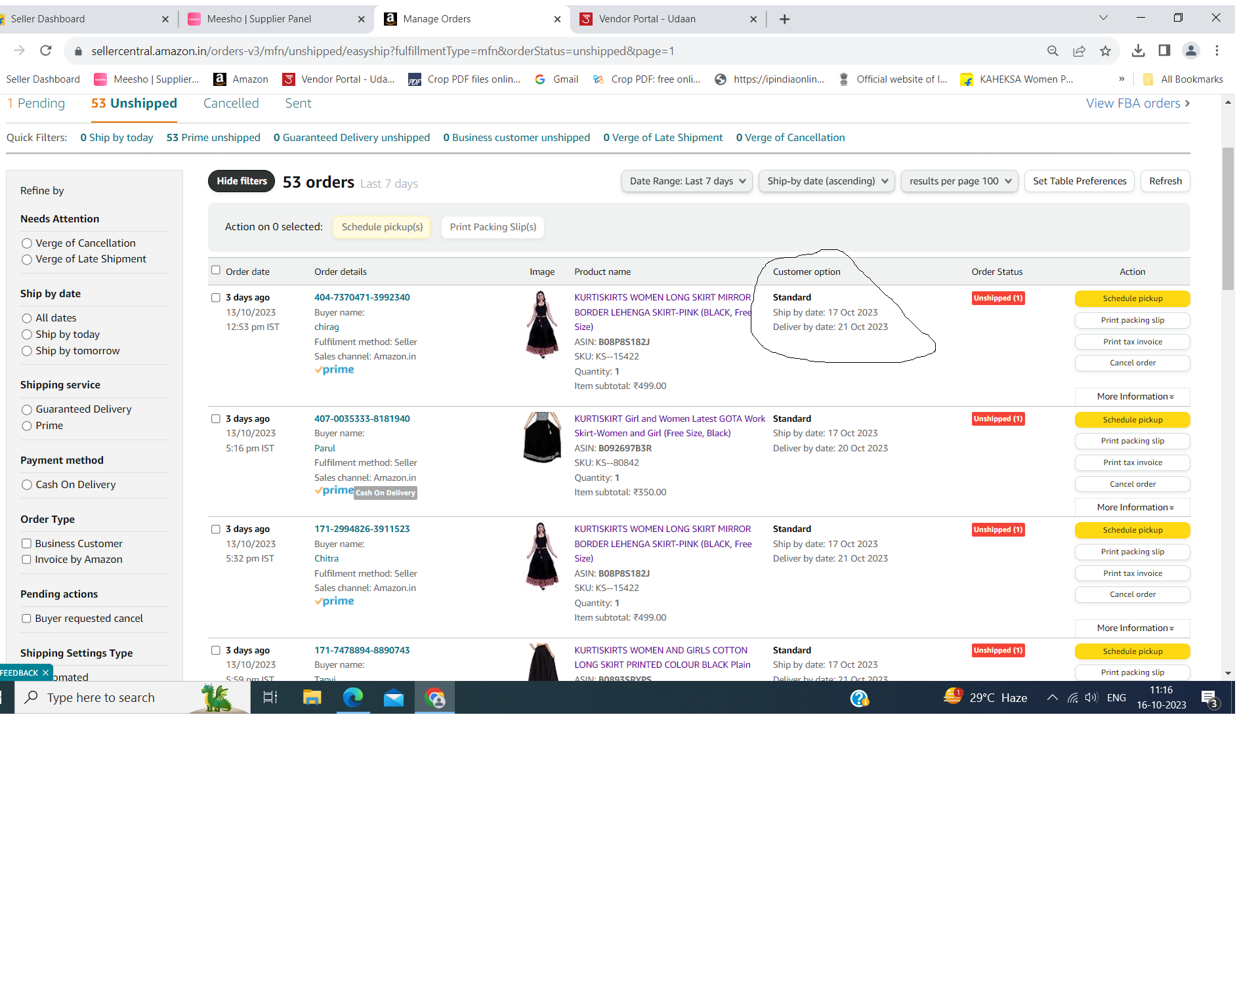1260x984 pixels.
Task: Switch to the Cancelled orders tab
Action: tap(231, 103)
